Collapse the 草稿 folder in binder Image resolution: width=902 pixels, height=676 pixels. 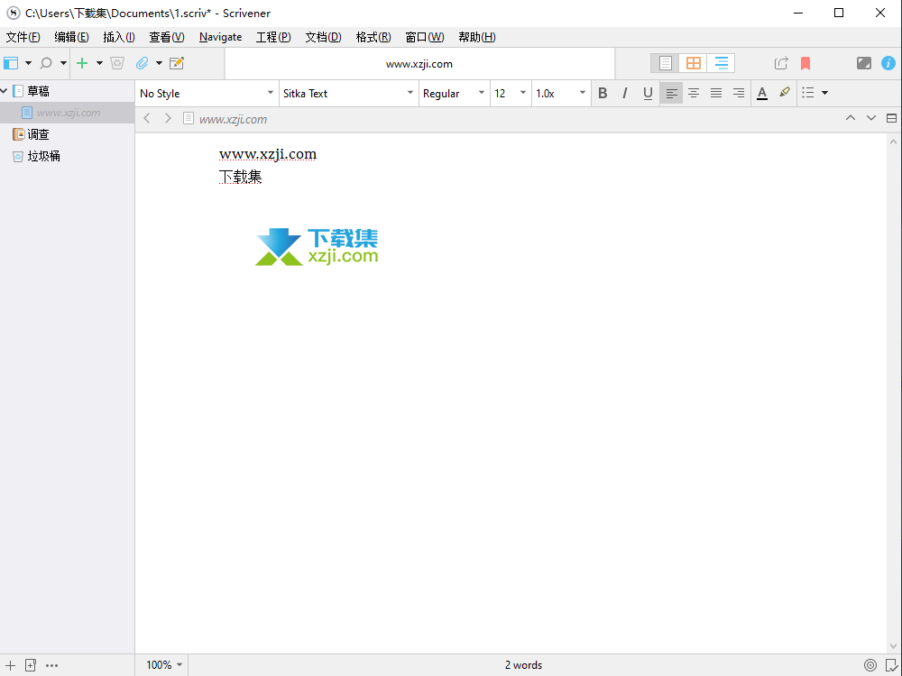(4, 91)
